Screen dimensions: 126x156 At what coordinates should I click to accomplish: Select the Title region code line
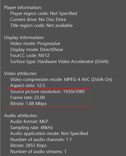click(x=41, y=25)
